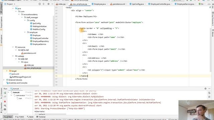Hide the Run tool window

click(209, 89)
